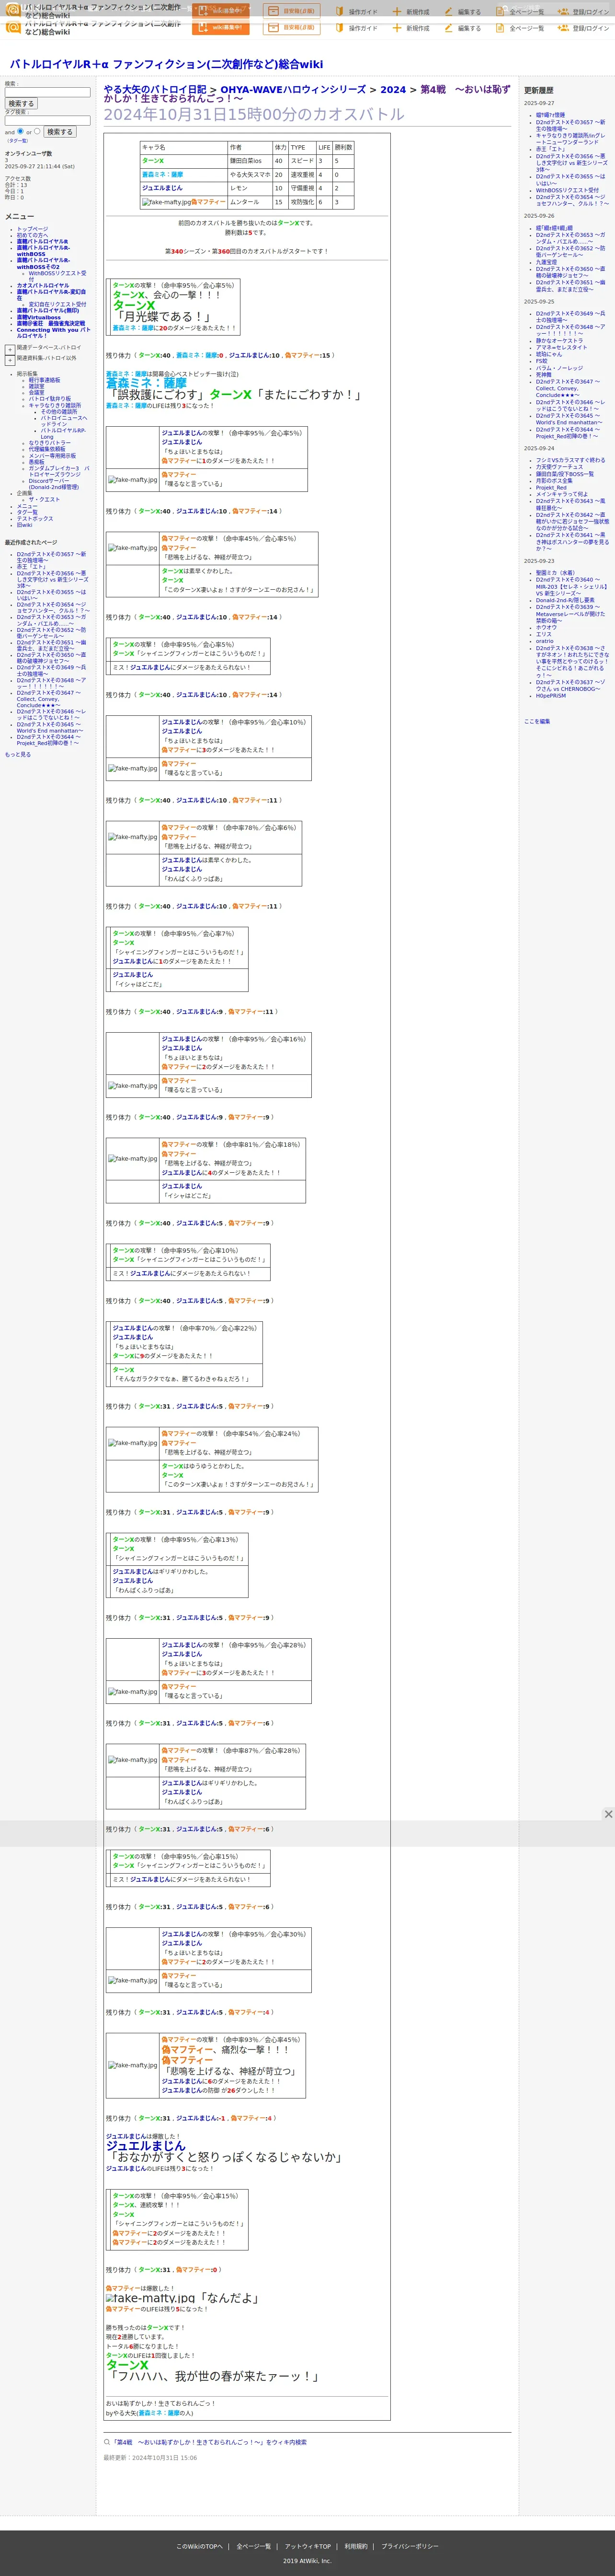Focus the 検索 keyword input field

[47, 92]
